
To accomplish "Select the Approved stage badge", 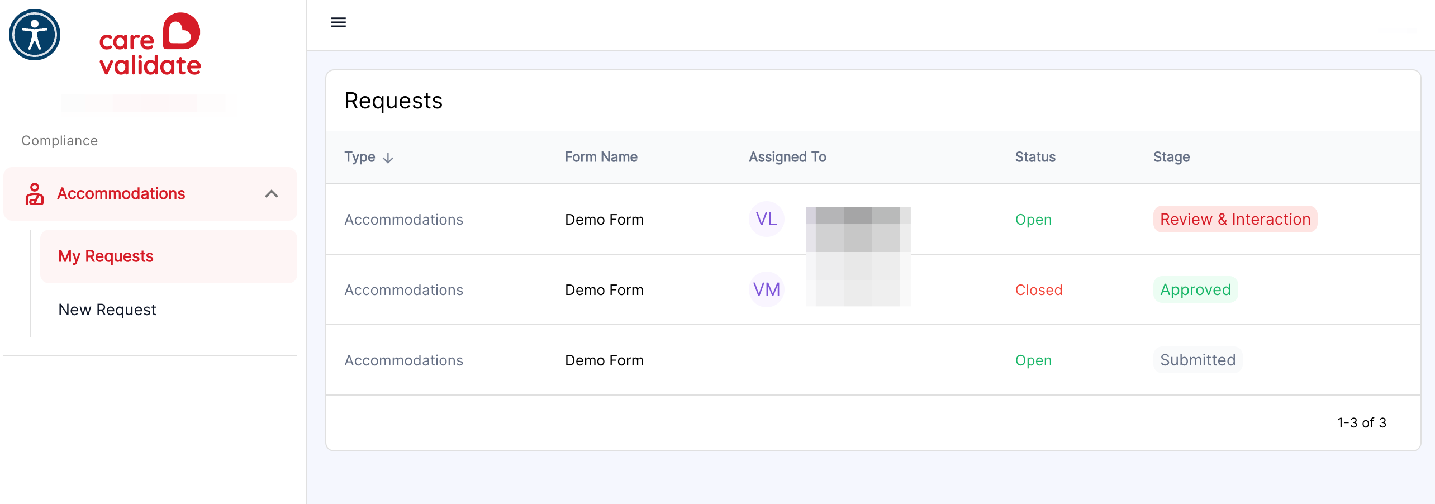I will click(1196, 289).
